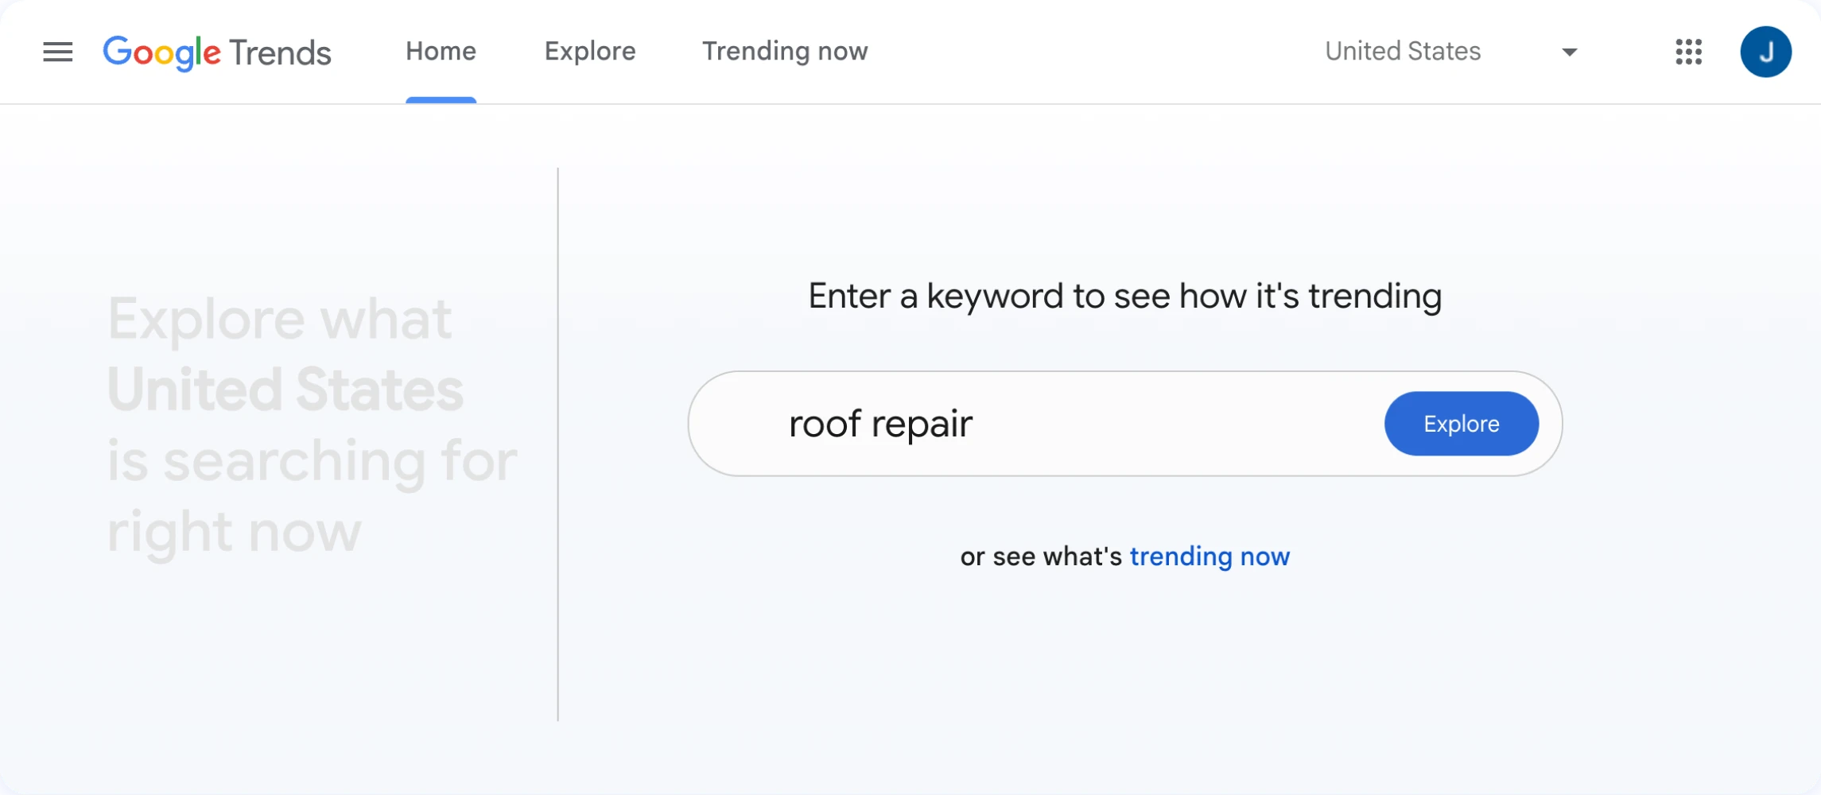Click empty space inside search box
Image resolution: width=1821 pixels, height=795 pixels.
[1177, 424]
